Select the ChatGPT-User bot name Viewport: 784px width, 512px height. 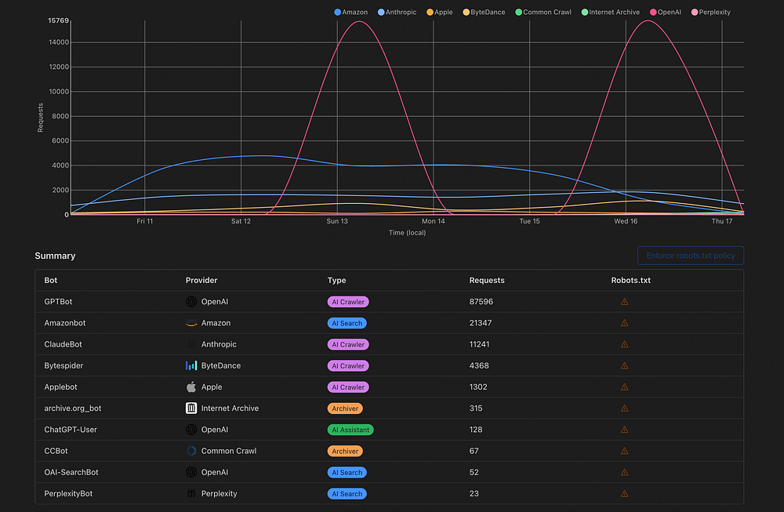coord(71,430)
